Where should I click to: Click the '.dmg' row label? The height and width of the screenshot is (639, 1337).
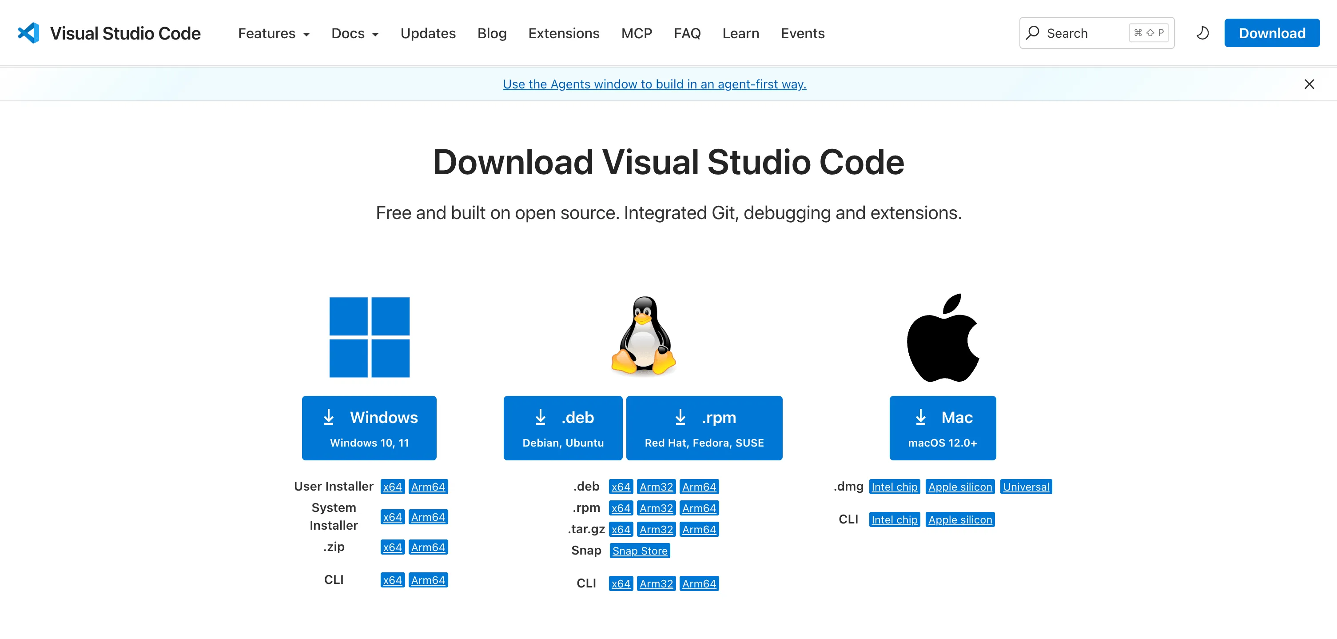(848, 487)
